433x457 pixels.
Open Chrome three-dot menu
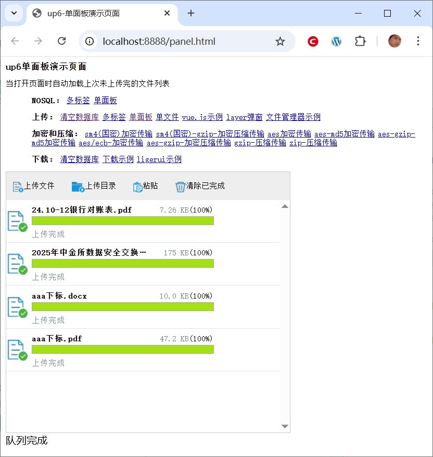[x=418, y=41]
